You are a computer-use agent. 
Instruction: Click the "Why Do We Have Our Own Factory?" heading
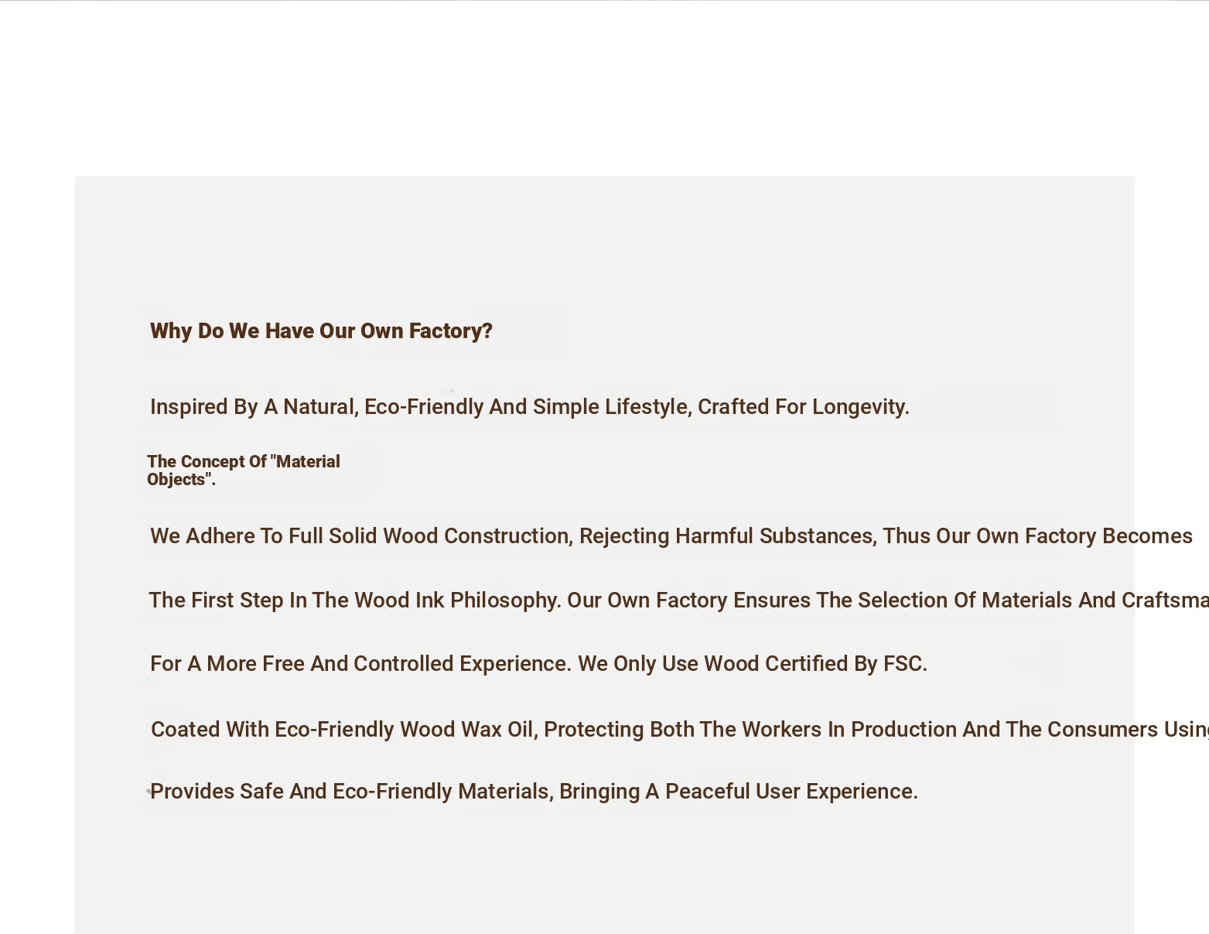pos(321,331)
